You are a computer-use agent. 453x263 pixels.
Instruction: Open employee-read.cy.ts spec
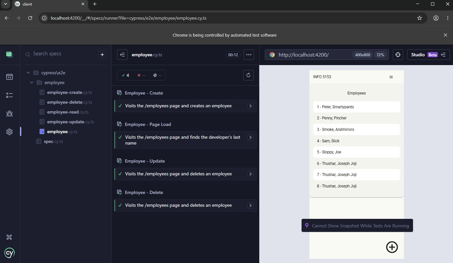68,112
